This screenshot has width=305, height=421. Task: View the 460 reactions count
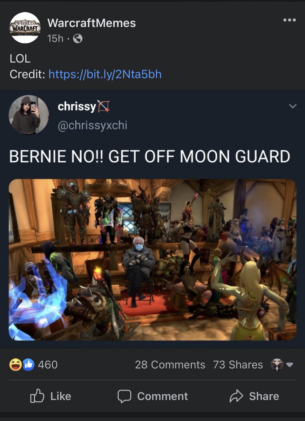48,365
